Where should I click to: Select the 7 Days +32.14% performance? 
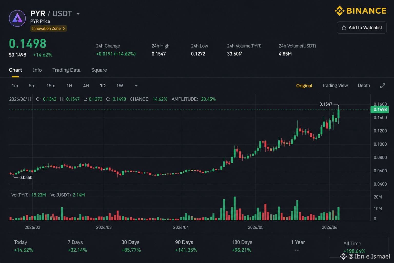(77, 246)
